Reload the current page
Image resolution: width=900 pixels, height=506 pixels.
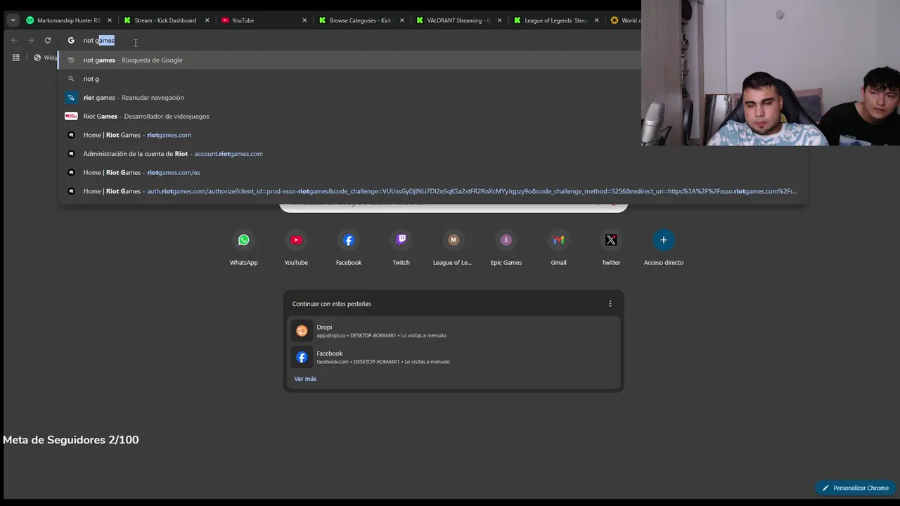click(48, 40)
